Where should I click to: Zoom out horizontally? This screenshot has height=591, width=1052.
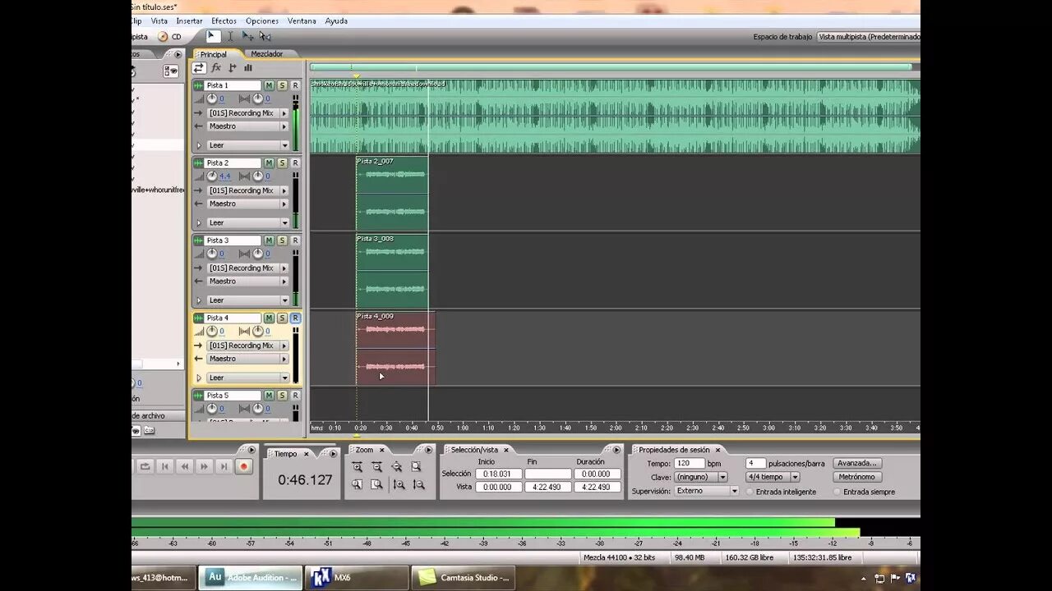click(376, 466)
